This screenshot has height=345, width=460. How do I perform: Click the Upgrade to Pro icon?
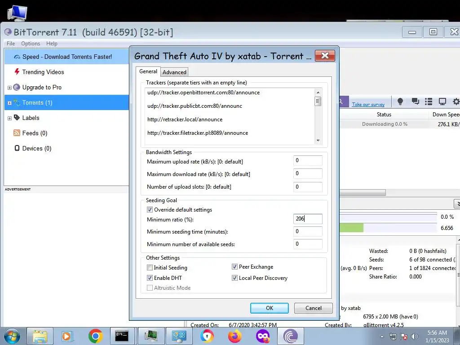click(x=17, y=87)
